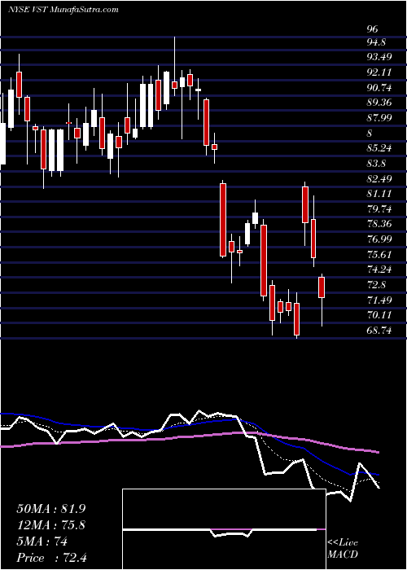Select the 72.8 price axis label
Viewport: 407px width, 570px height.
pos(377,285)
